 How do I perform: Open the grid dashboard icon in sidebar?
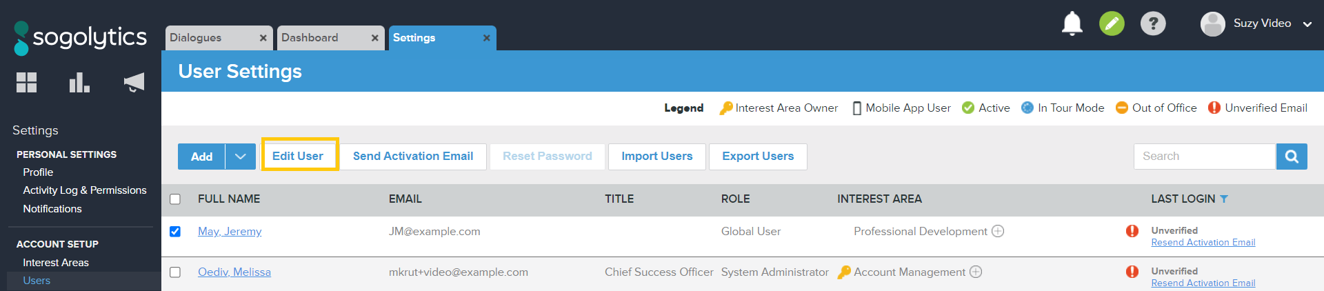click(x=27, y=83)
